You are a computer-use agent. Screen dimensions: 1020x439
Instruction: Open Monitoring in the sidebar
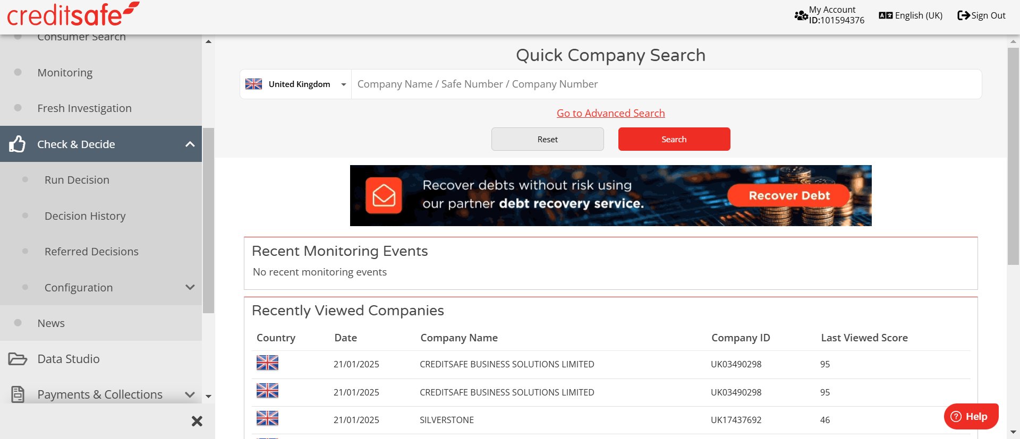65,72
